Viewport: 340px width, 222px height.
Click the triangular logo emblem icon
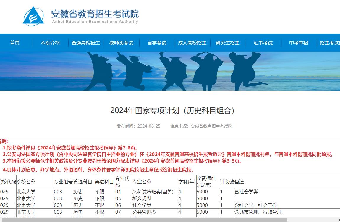click(x=33, y=16)
